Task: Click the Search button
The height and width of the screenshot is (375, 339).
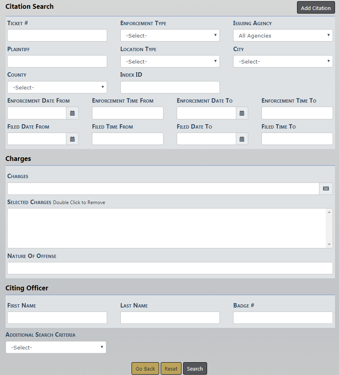Action: (195, 369)
